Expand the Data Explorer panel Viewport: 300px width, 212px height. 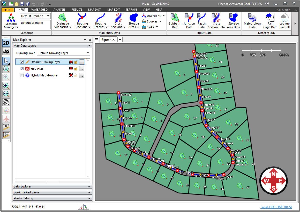coord(52,186)
